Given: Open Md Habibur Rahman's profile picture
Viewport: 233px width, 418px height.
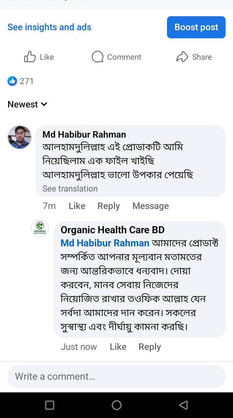Looking at the screenshot, I should coord(20,137).
